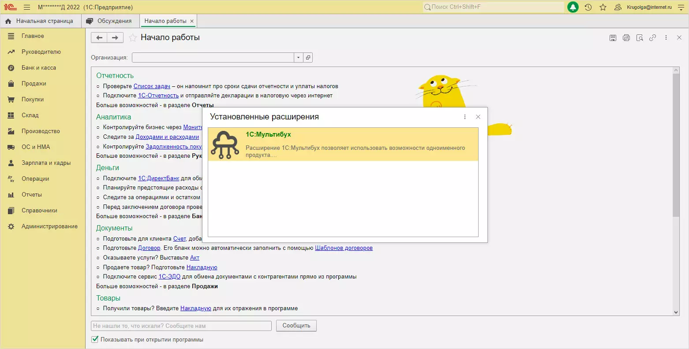Select the Начало работы tab
Viewport: 689px width, 349px height.
point(165,21)
